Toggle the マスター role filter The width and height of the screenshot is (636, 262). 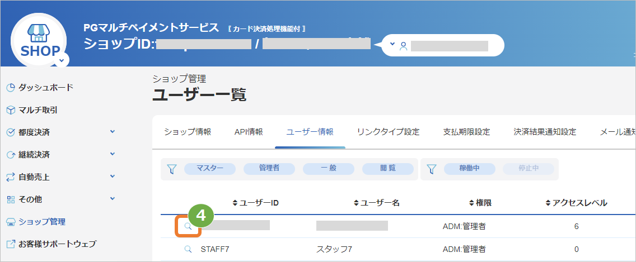210,169
